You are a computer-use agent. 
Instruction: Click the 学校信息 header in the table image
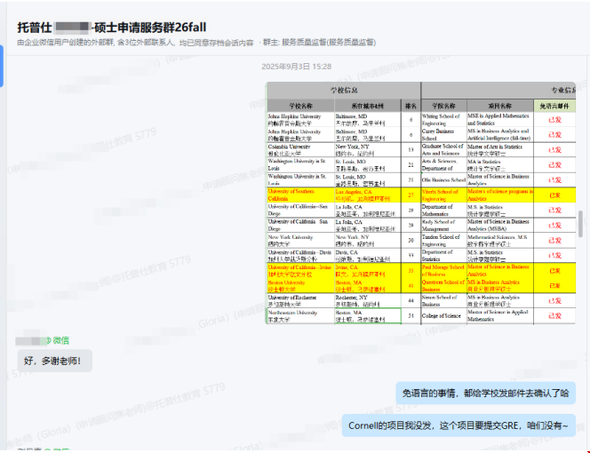tap(344, 90)
